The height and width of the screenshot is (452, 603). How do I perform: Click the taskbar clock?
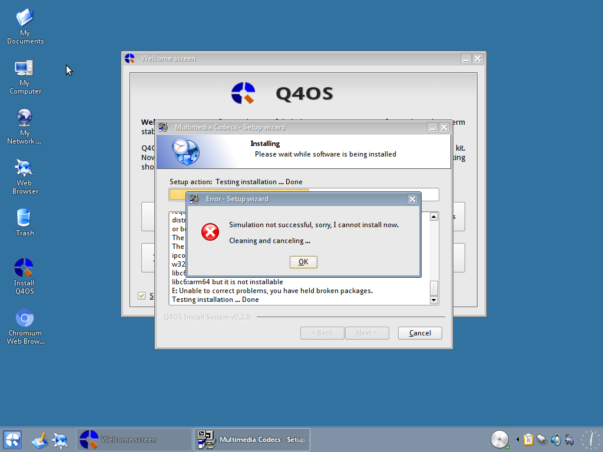tap(590, 439)
